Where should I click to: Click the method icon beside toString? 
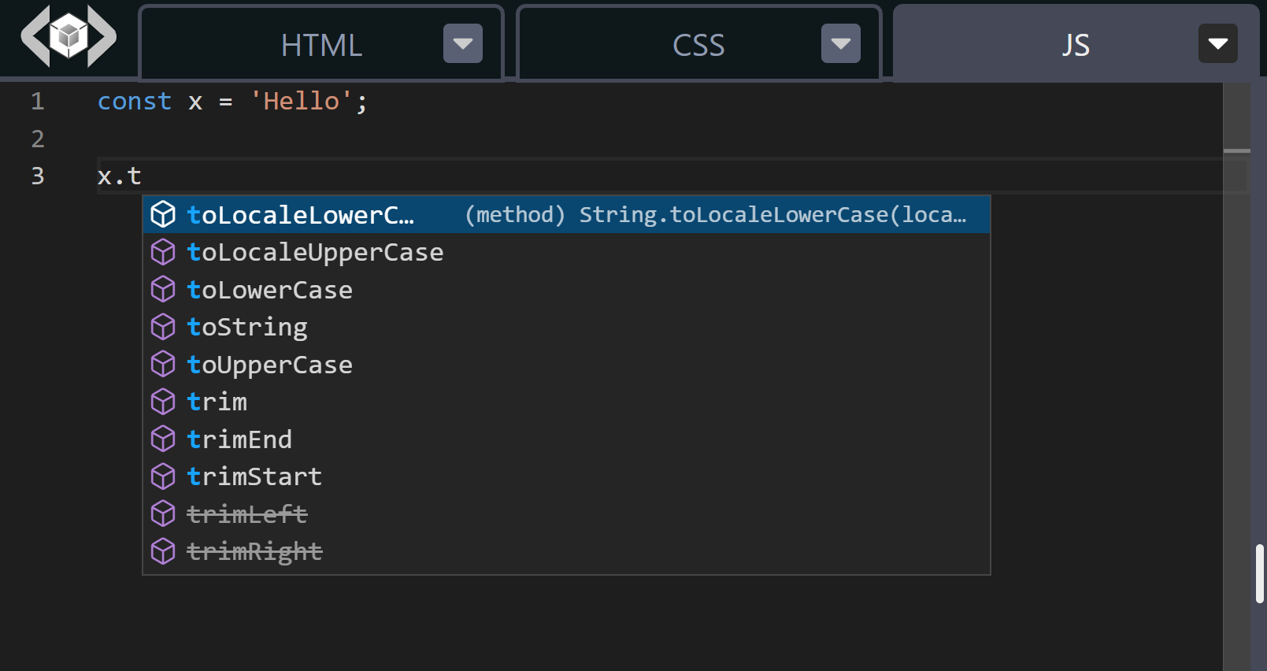tap(163, 327)
